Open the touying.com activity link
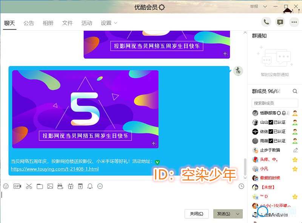 click(x=55, y=169)
